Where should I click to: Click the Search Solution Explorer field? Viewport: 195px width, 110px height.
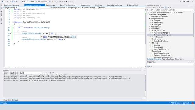[170, 10]
